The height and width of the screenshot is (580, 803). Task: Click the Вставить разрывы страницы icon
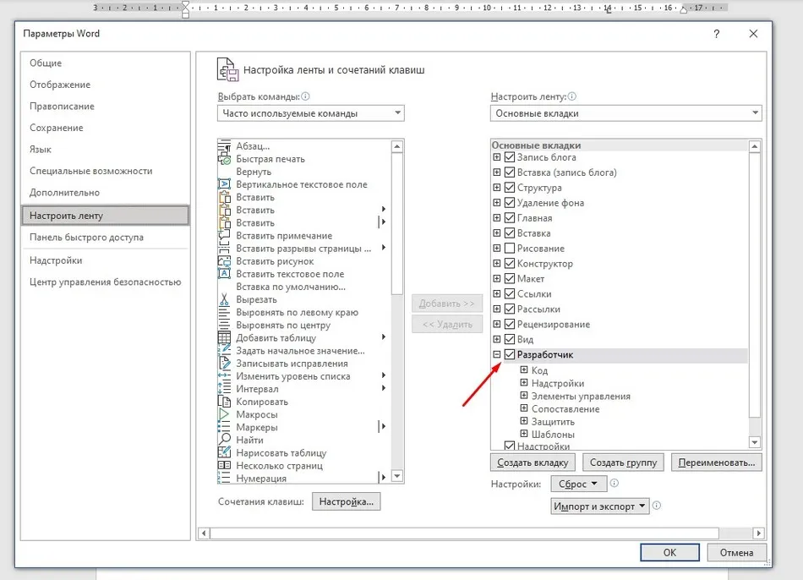point(224,249)
